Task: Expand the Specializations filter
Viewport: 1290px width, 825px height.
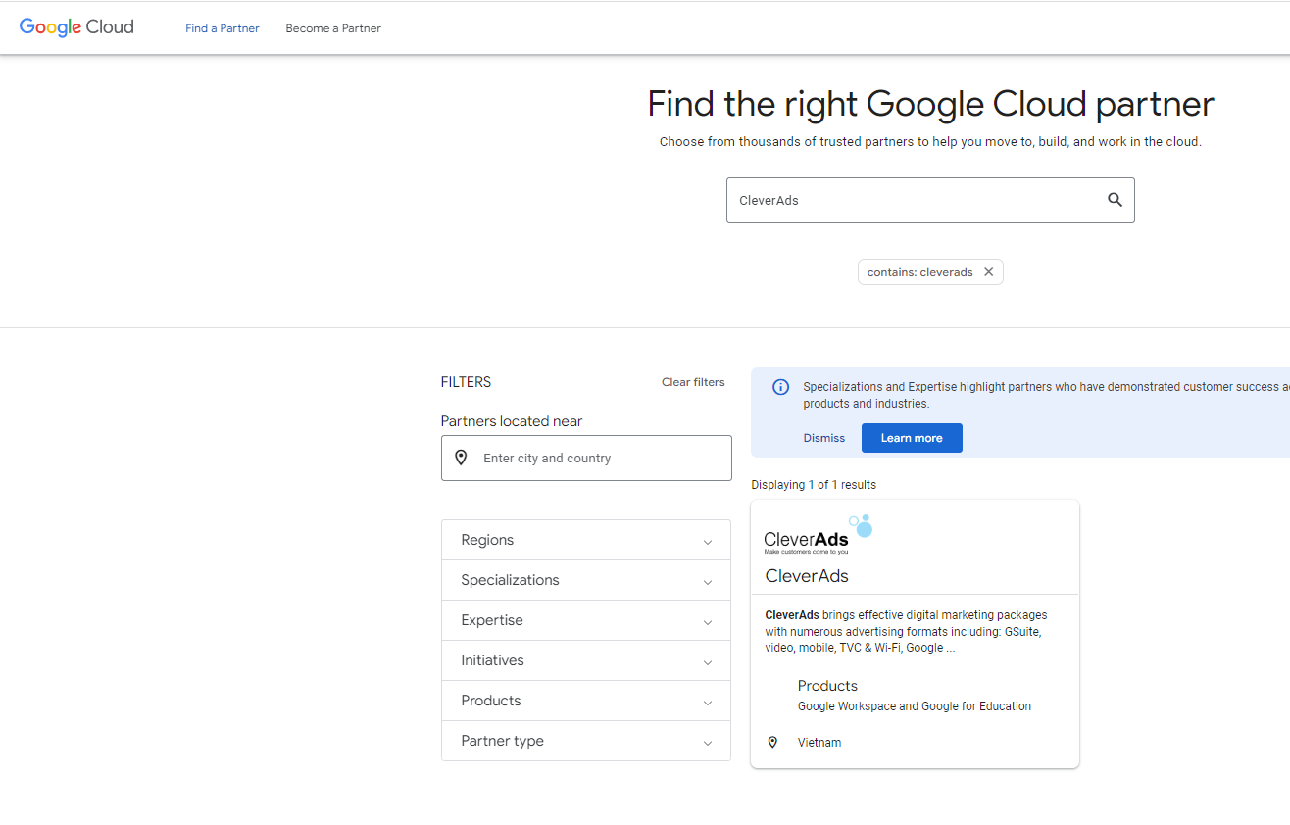Action: click(586, 580)
